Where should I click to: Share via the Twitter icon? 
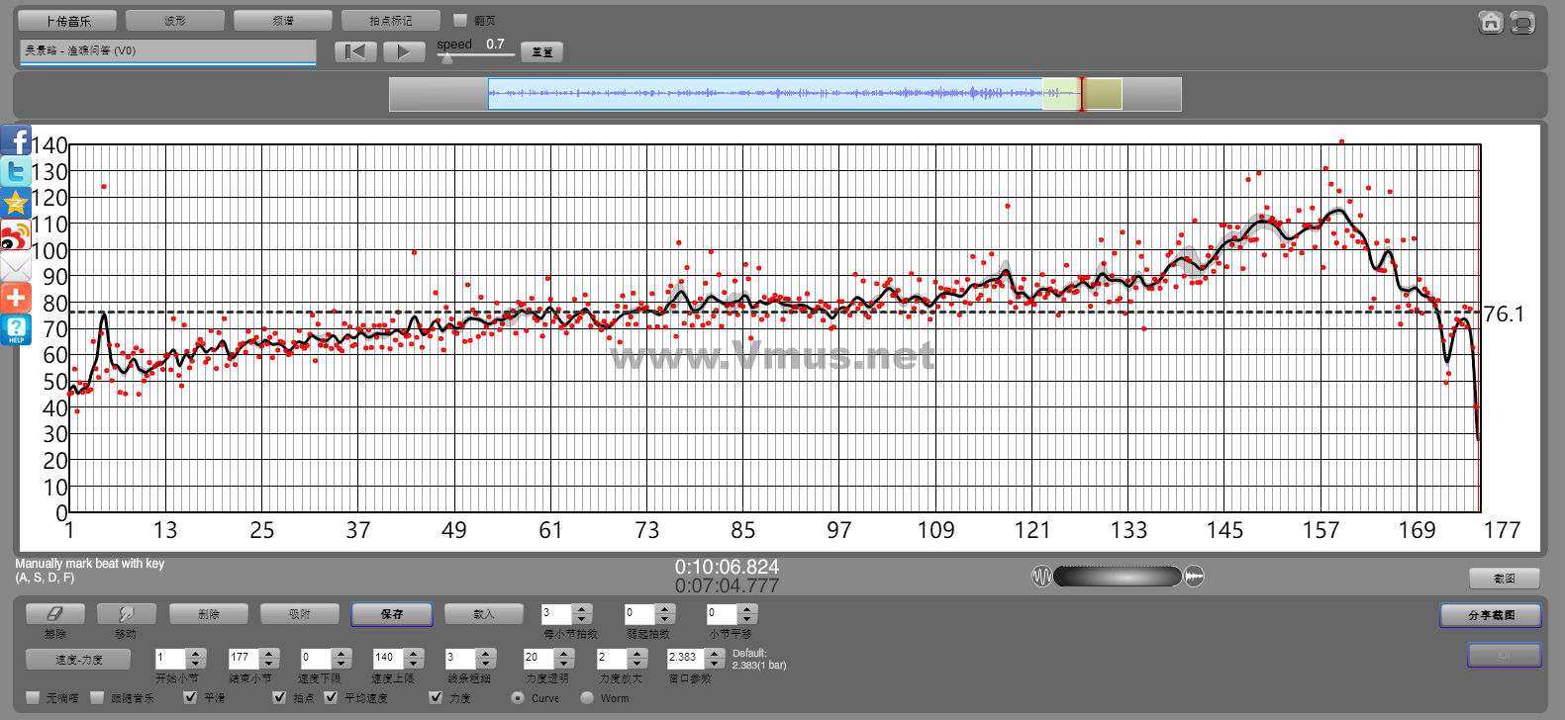tap(16, 172)
